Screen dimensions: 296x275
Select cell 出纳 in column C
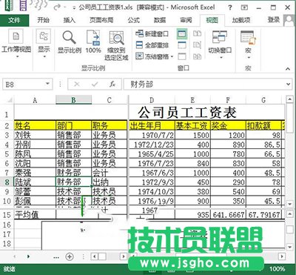[109, 182]
